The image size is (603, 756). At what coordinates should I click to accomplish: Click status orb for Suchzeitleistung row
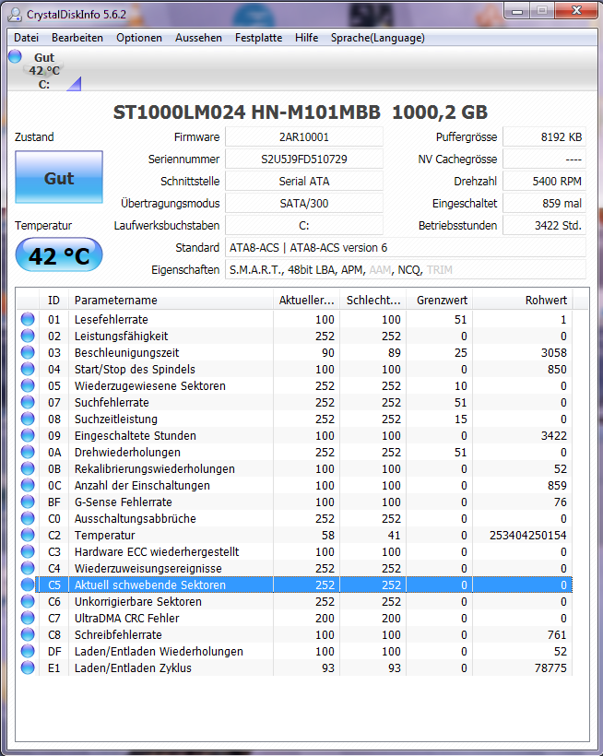coord(28,419)
